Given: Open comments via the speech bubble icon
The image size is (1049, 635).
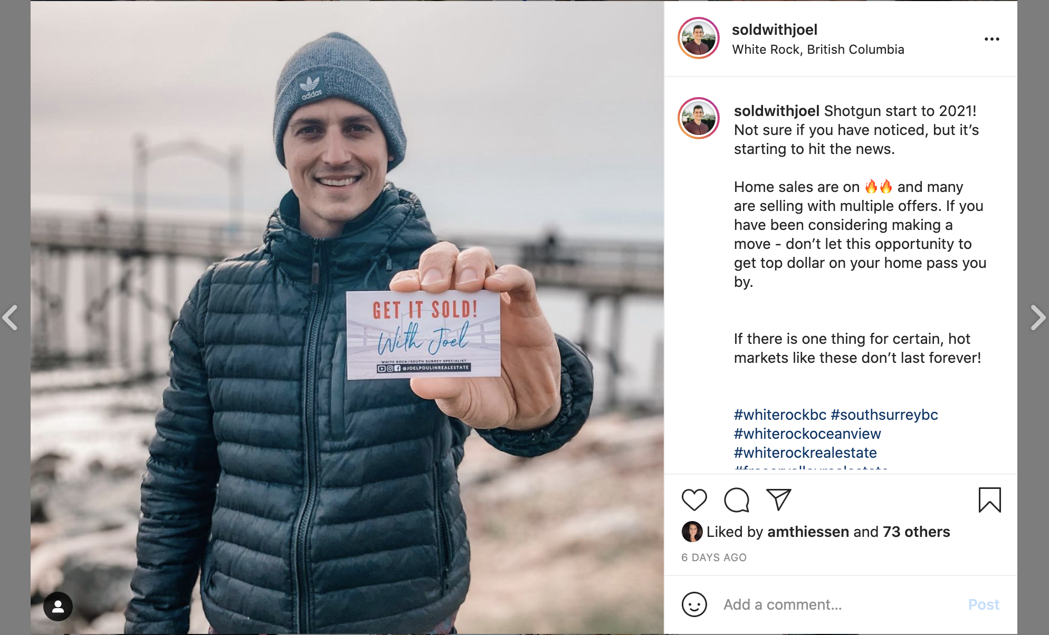Looking at the screenshot, I should (737, 499).
